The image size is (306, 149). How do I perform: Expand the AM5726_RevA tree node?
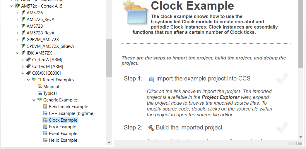click(17, 20)
